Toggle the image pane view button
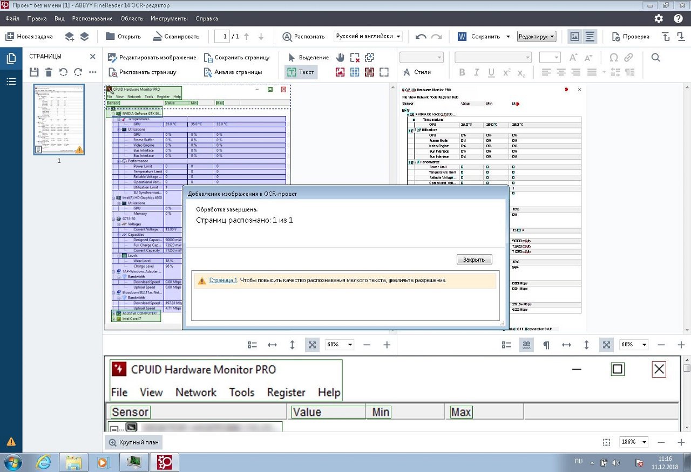The width and height of the screenshot is (691, 472). [574, 37]
